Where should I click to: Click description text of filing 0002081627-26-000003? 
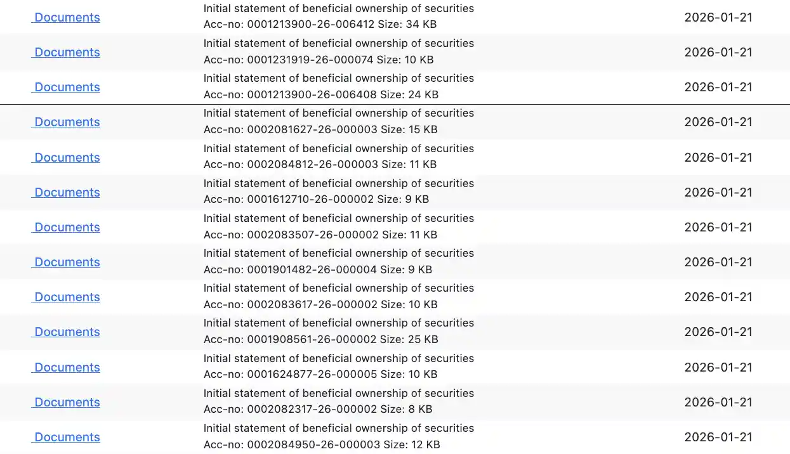(338, 113)
